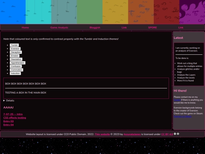The height and width of the screenshot is (154, 205).
Task: Select the Desolation theme
Action: pos(16,59)
